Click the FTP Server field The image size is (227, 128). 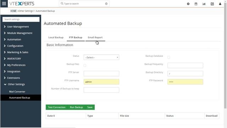[101, 74]
